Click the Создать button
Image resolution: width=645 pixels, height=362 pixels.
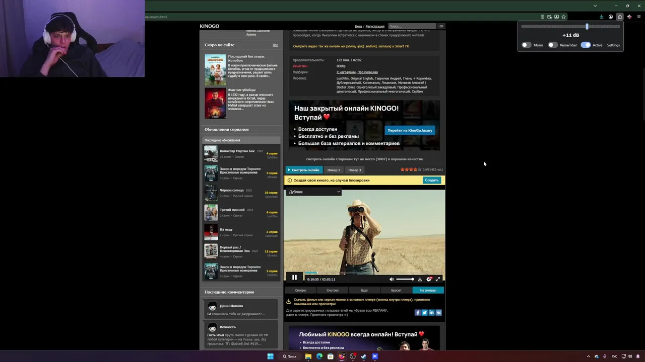tap(432, 180)
